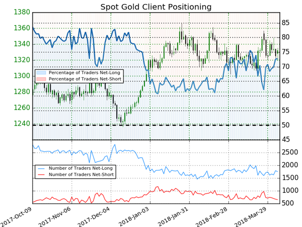This screenshot has width=302, height=227.
Task: Click the 1340 price axis label
Action: tap(22, 44)
